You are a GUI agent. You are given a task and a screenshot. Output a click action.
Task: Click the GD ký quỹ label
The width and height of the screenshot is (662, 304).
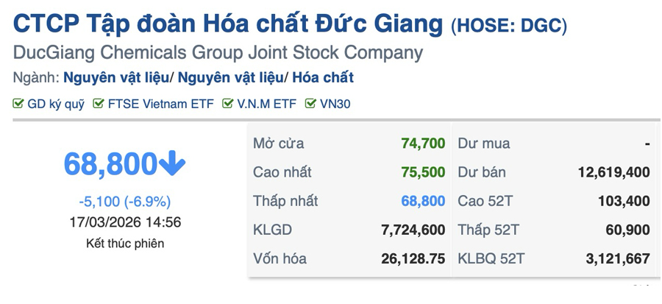pyautogui.click(x=56, y=104)
